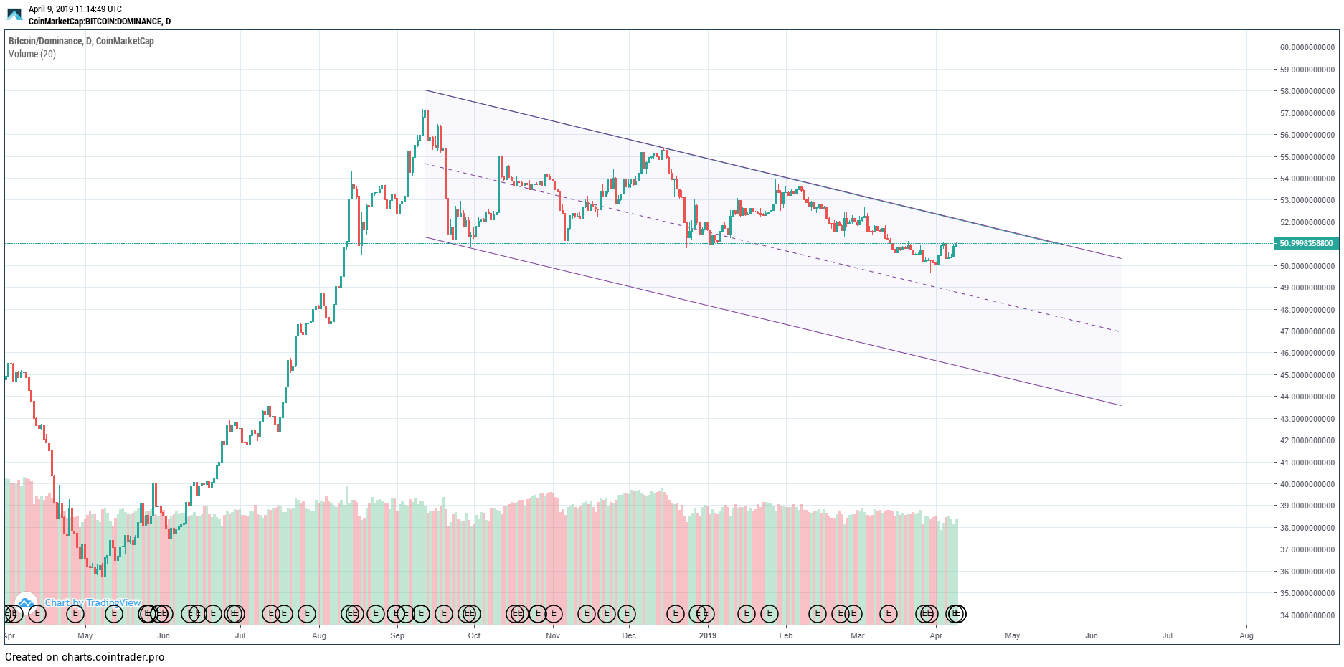Select E marker immediately left of Aug label

tap(306, 614)
